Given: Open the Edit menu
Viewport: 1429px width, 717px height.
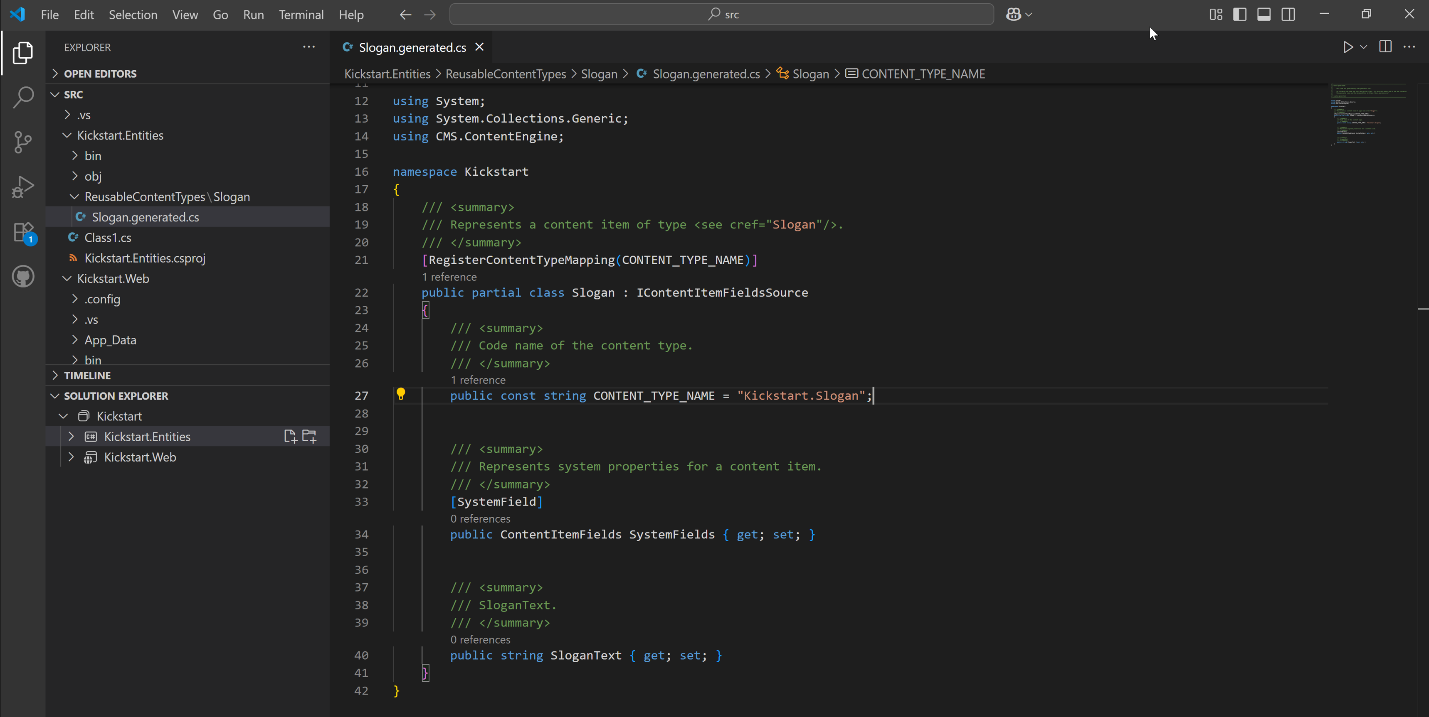Looking at the screenshot, I should (x=84, y=15).
